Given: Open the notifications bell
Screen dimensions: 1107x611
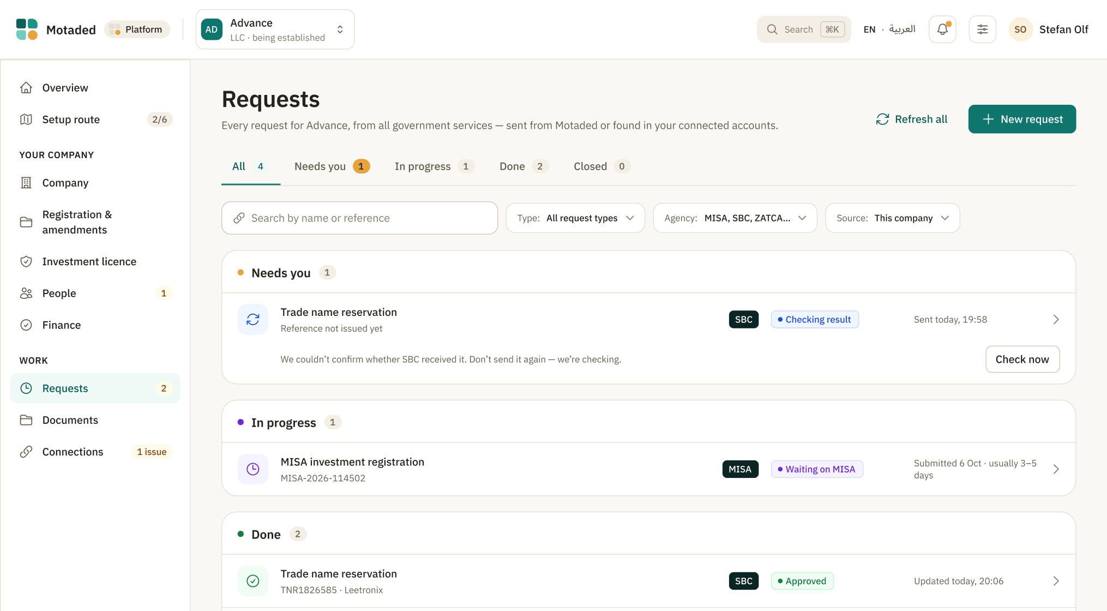Looking at the screenshot, I should coord(942,29).
